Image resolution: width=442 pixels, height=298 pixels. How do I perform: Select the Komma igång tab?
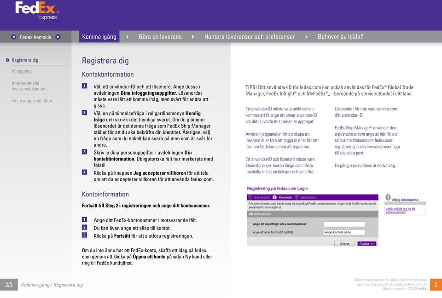click(x=99, y=37)
